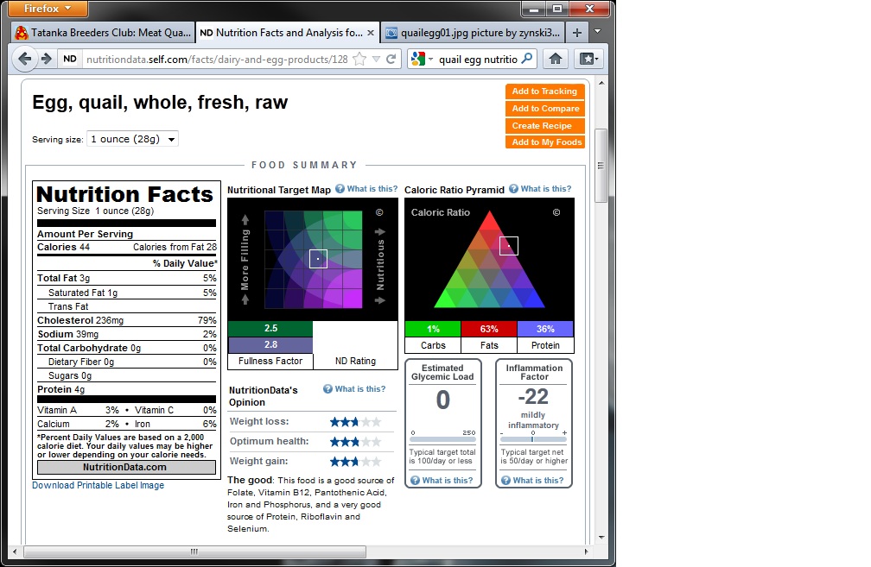This screenshot has width=871, height=567.
Task: Click the -22 inflammation factor value
Action: (533, 397)
